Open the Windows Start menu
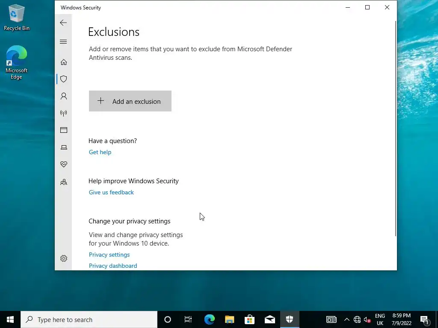Viewport: 438px width, 328px height. pos(10,319)
